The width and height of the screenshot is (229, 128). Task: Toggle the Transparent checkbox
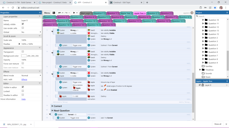23,51
